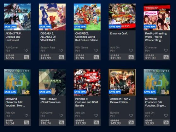Screen dimensions: 176x132
Task: Wishlist Attack on Titan 2 Deluxe Edition
Action: pyautogui.click(x=131, y=115)
